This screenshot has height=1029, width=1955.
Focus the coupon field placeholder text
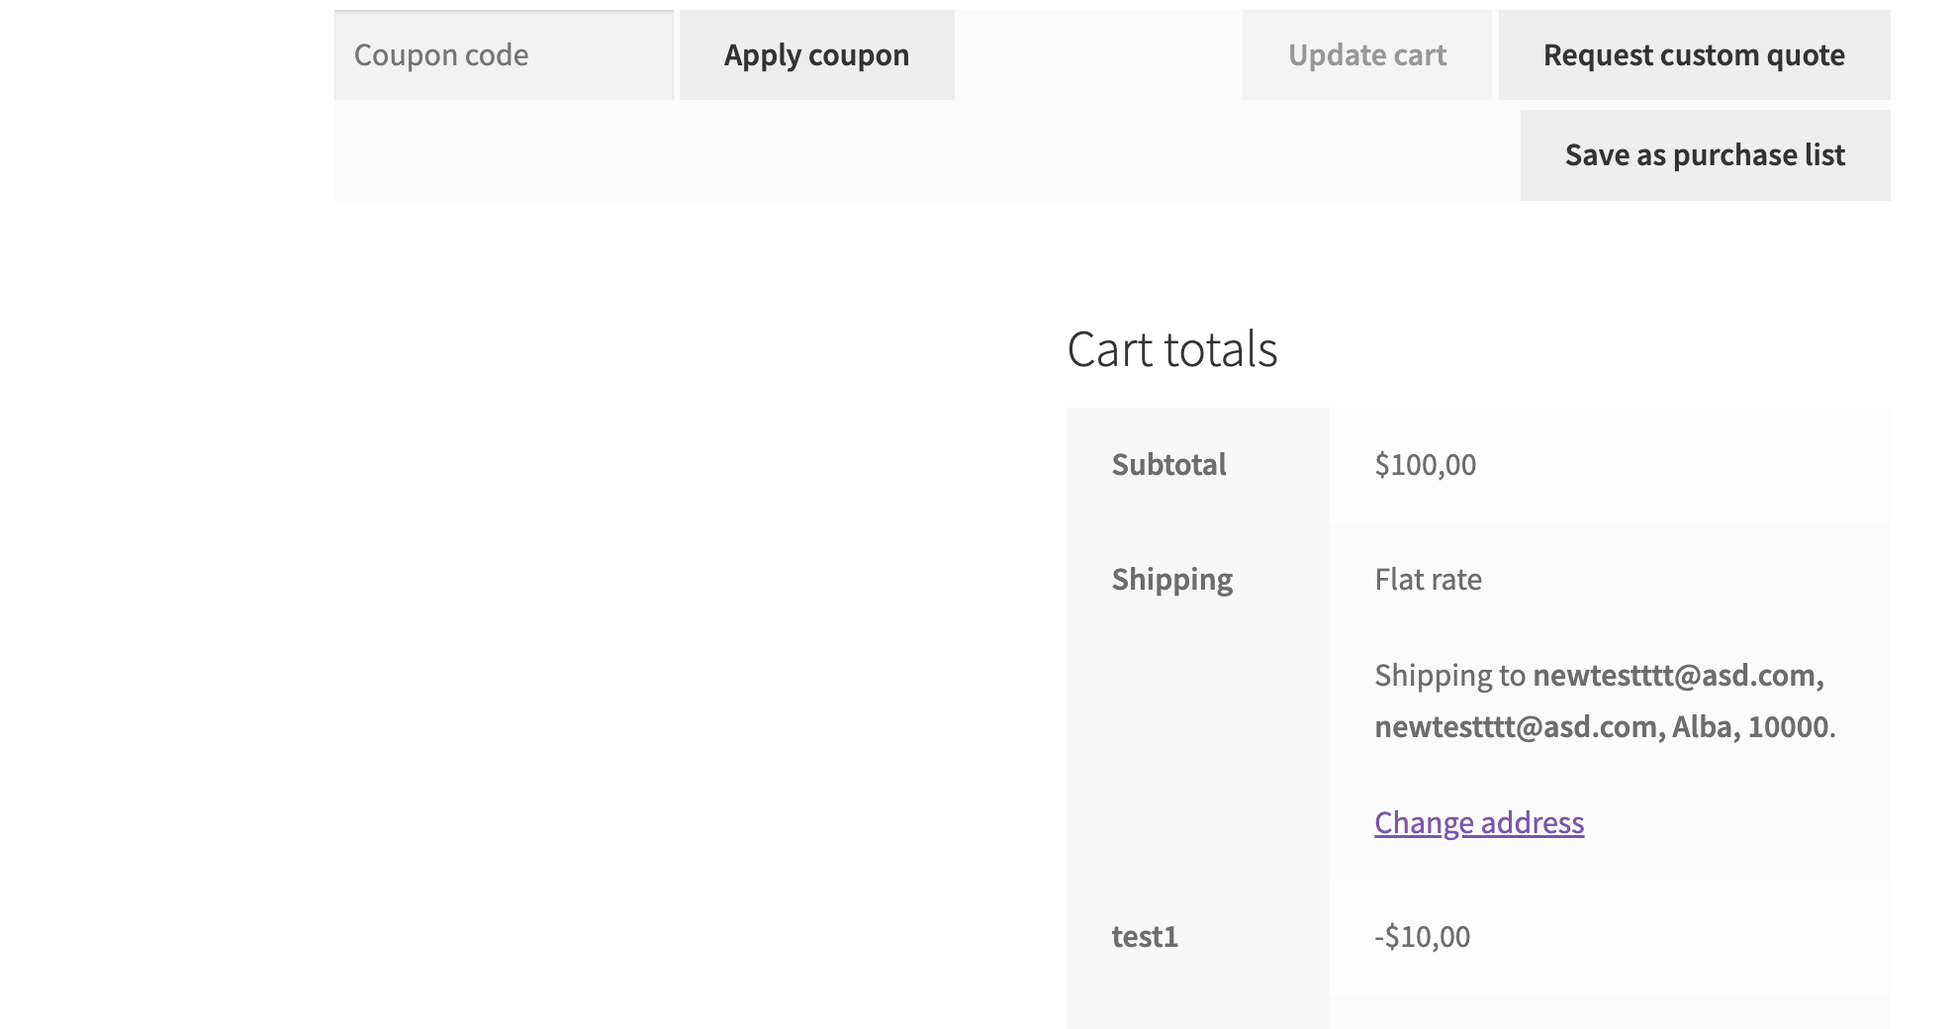coord(441,55)
